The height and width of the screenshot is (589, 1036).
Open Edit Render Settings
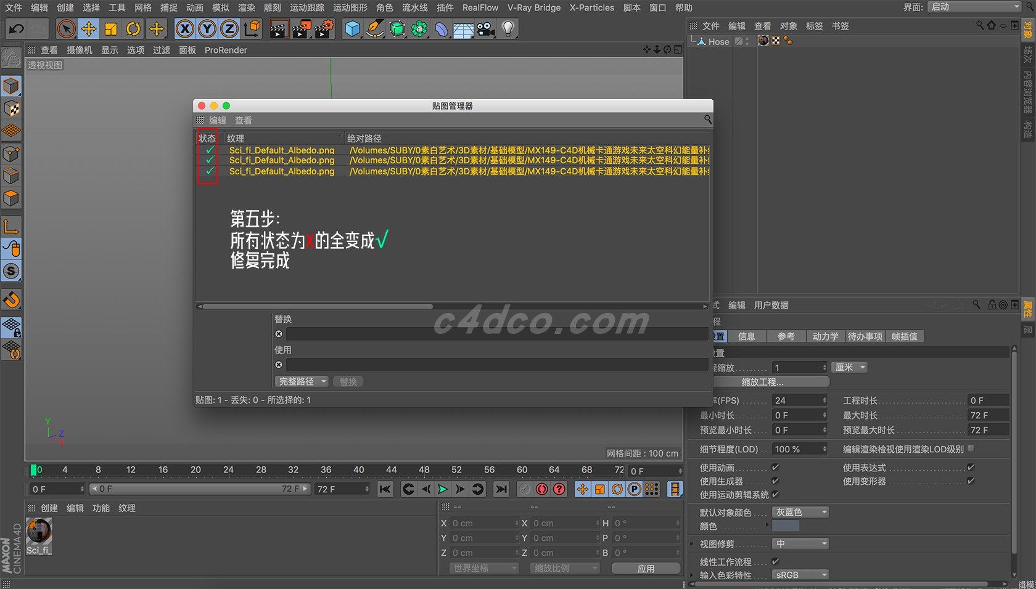pyautogui.click(x=324, y=29)
